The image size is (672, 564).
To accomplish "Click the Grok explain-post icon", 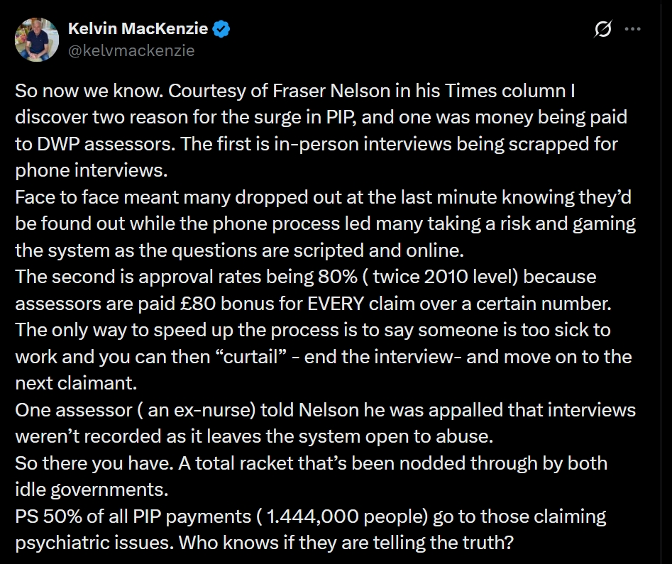I will tap(603, 30).
